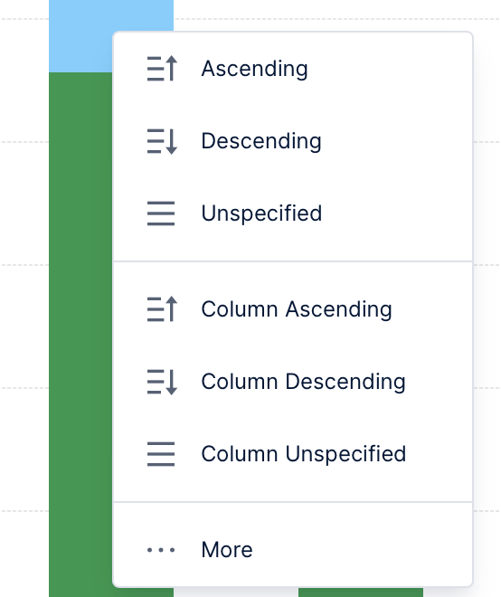Click the Column Descending sort icon
The width and height of the screenshot is (501, 597).
[162, 382]
